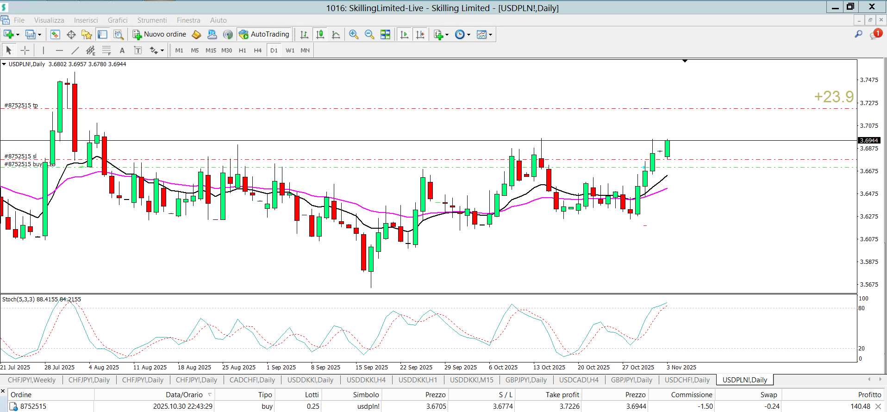
Task: Sort orders by the Profitto column
Action: coord(869,395)
